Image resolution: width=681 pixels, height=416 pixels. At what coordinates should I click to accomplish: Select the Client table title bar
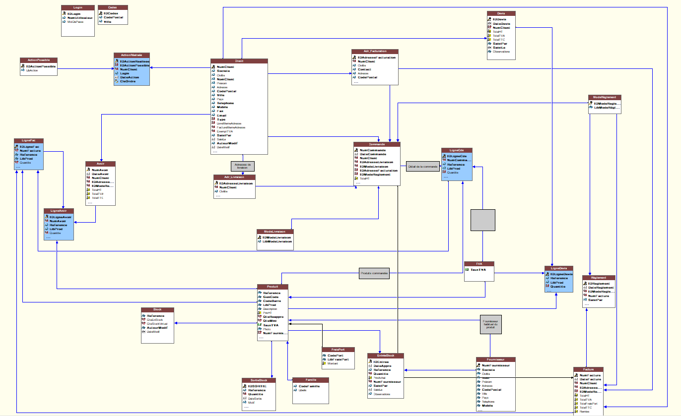(240, 61)
